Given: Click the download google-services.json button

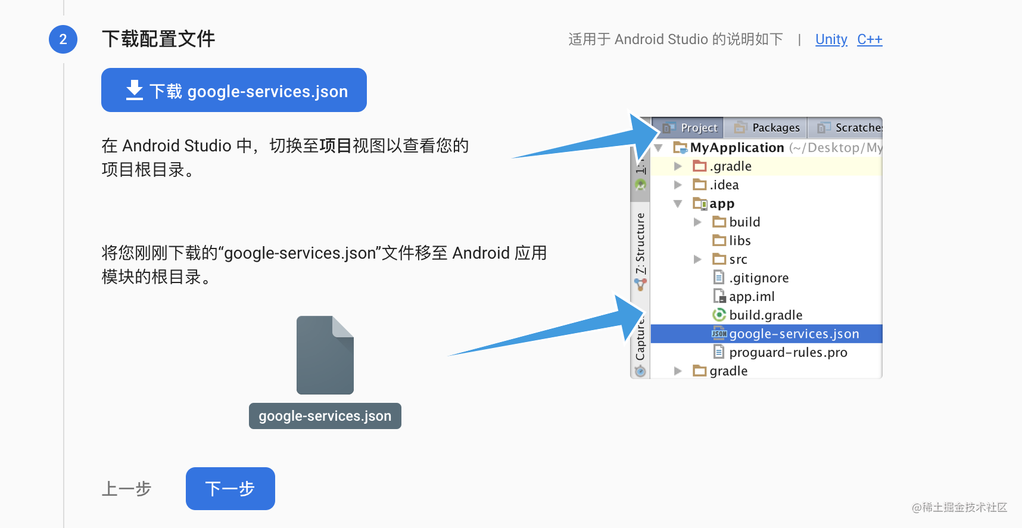Looking at the screenshot, I should pos(234,90).
